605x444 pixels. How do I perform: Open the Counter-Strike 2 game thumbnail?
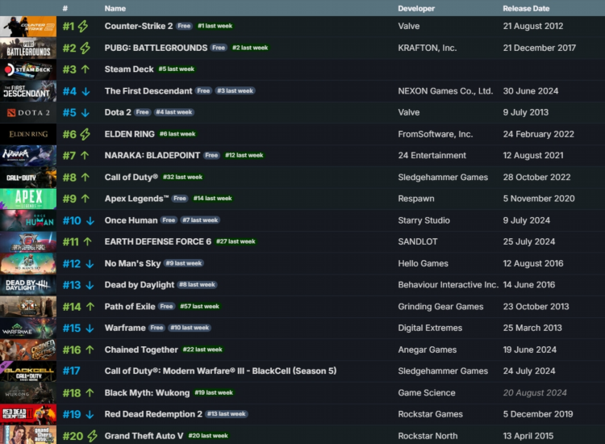coord(28,27)
